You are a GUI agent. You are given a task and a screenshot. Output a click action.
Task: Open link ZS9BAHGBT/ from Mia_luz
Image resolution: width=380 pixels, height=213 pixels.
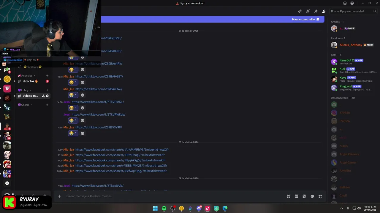[99, 76]
